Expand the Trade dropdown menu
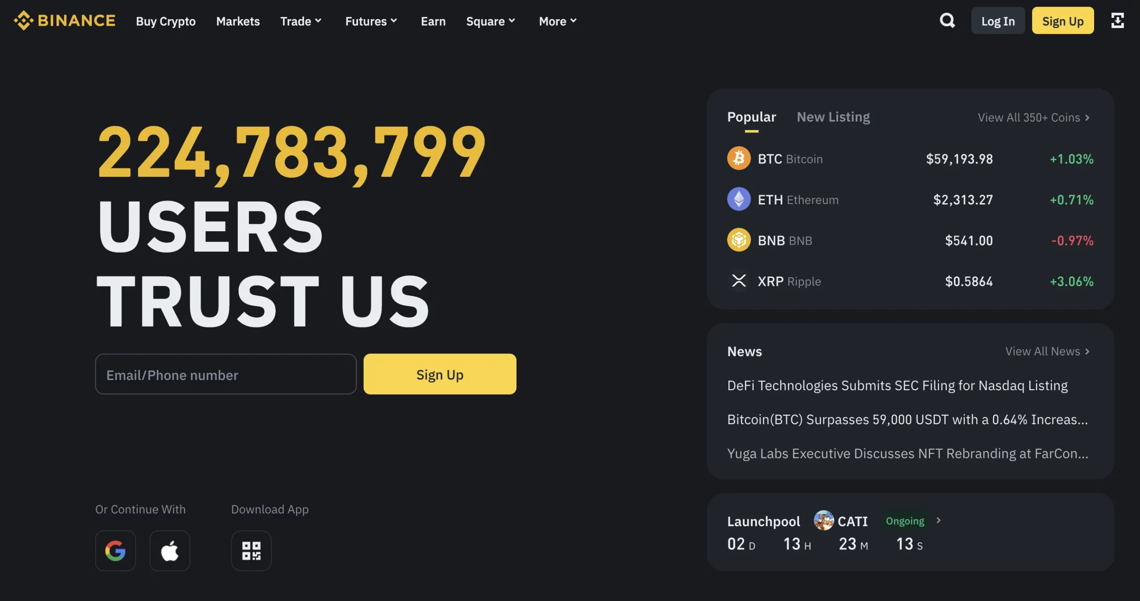1140x601 pixels. pos(300,20)
